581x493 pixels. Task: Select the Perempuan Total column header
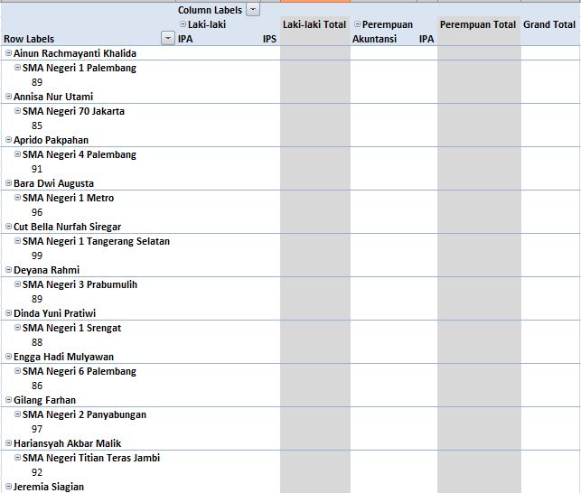pyautogui.click(x=478, y=24)
